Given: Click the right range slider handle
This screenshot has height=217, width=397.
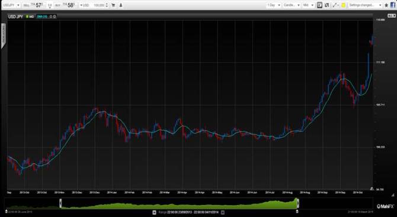Looking at the screenshot, I should 298,203.
